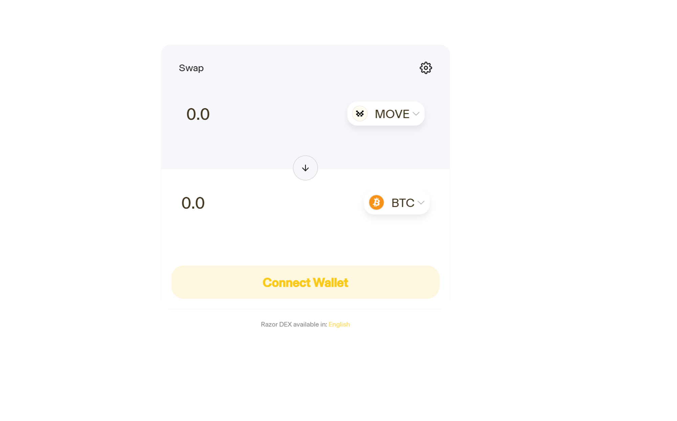
Task: Click the 0.0 value in the upper panel
Action: [x=198, y=114]
